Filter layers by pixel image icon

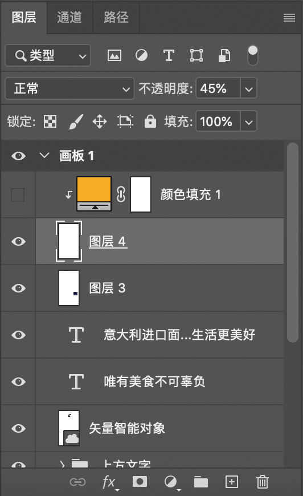(x=114, y=56)
